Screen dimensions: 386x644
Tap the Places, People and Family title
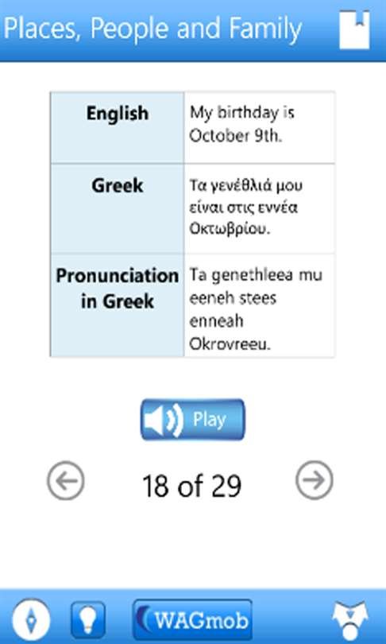(152, 29)
